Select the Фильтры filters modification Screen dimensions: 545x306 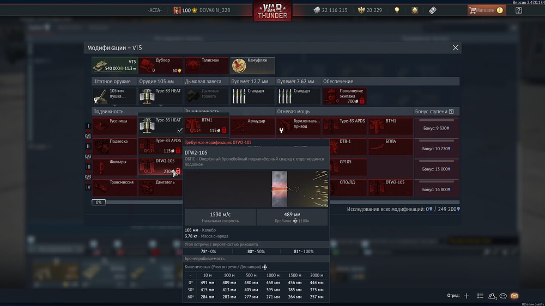coord(114,167)
